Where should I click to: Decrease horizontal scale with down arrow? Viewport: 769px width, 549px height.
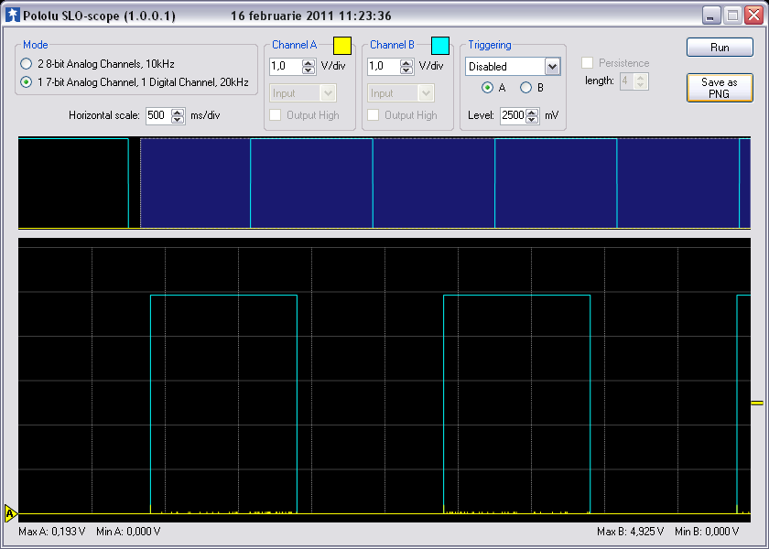178,120
